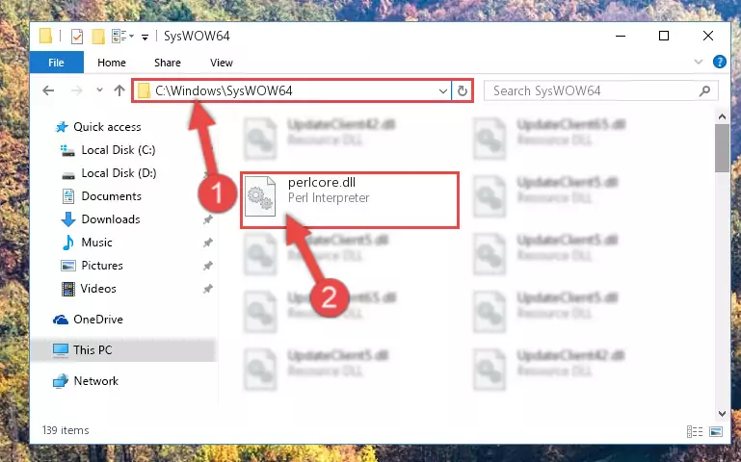Refresh the SysWOW64 folder view
Image resolution: width=741 pixels, height=462 pixels.
click(x=463, y=91)
